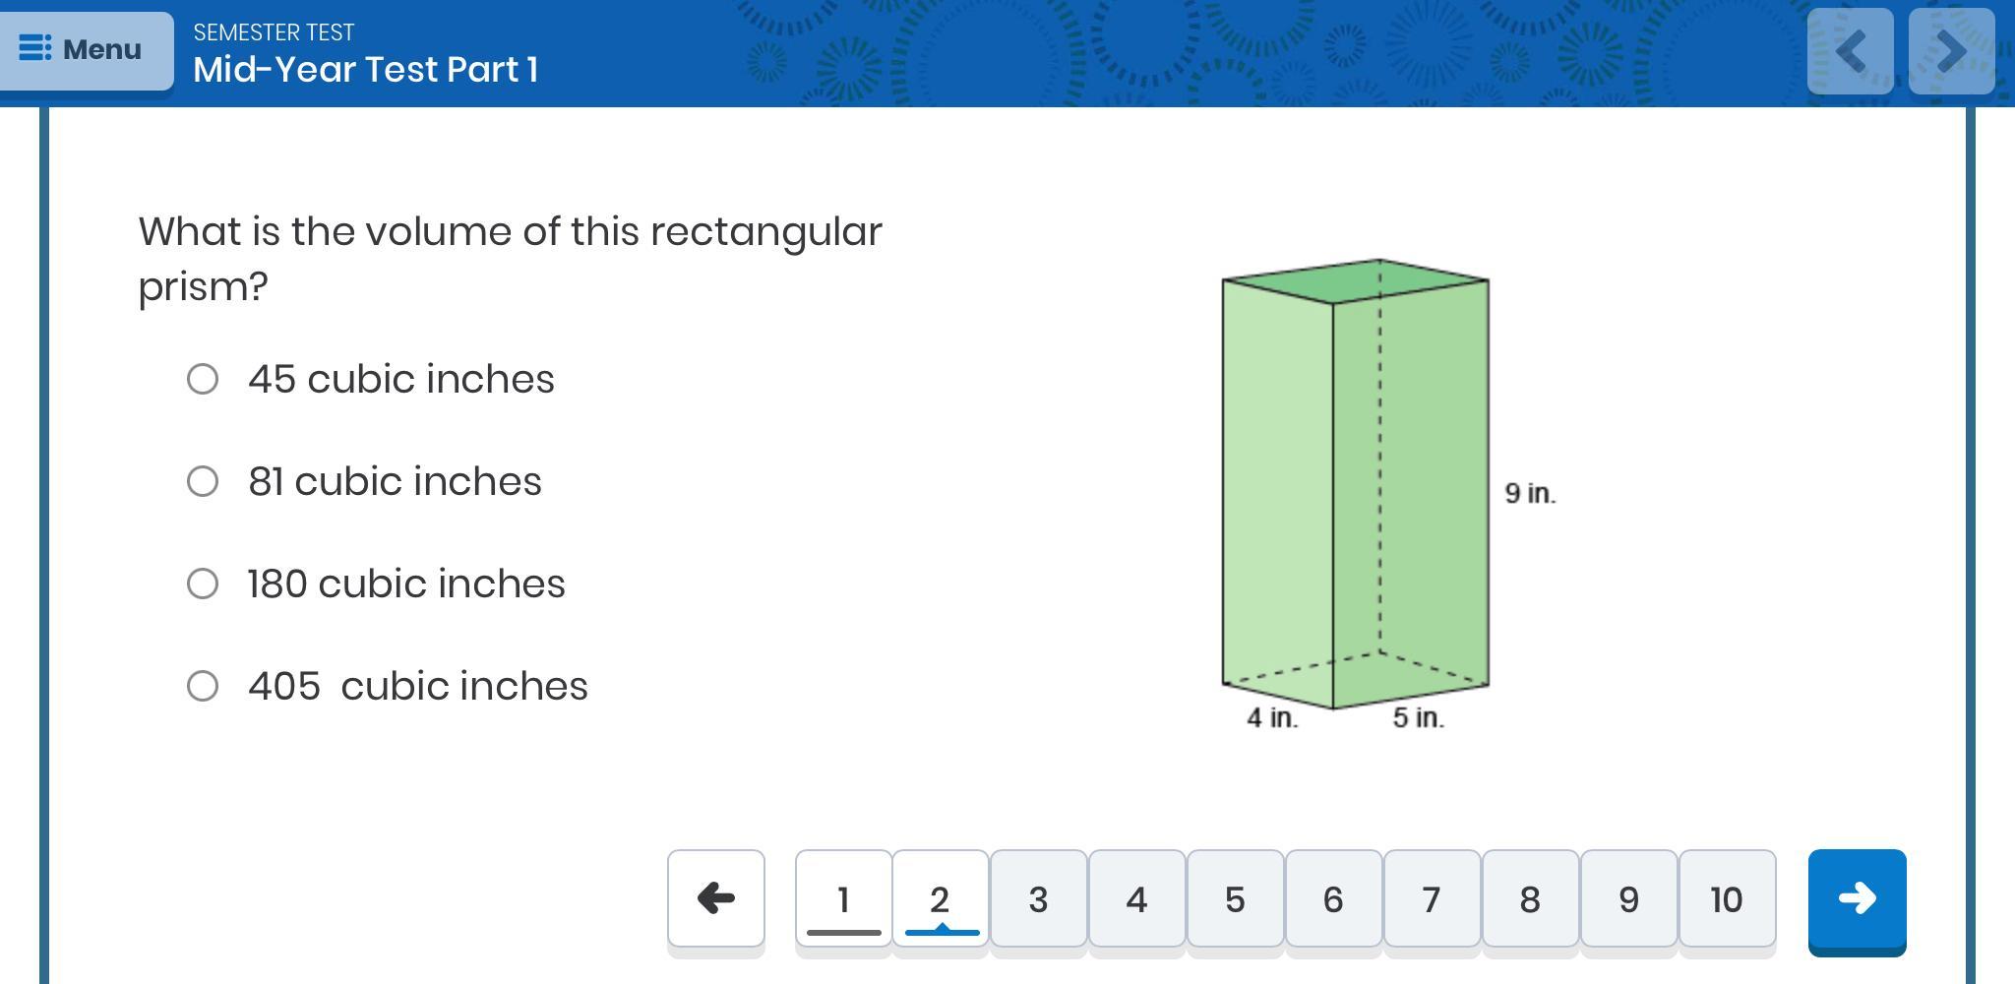Screen dimensions: 2015x984
Task: Click the back arrow near question numbers
Action: (x=716, y=899)
